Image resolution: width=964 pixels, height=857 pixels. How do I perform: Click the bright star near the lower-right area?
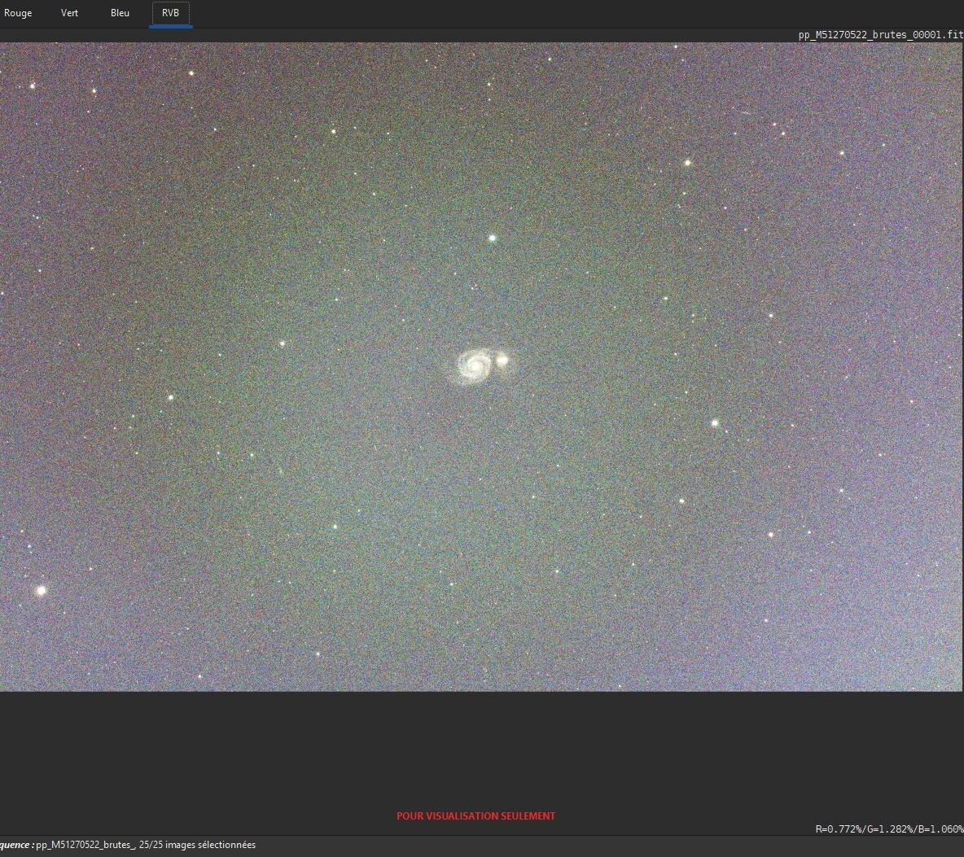click(770, 535)
